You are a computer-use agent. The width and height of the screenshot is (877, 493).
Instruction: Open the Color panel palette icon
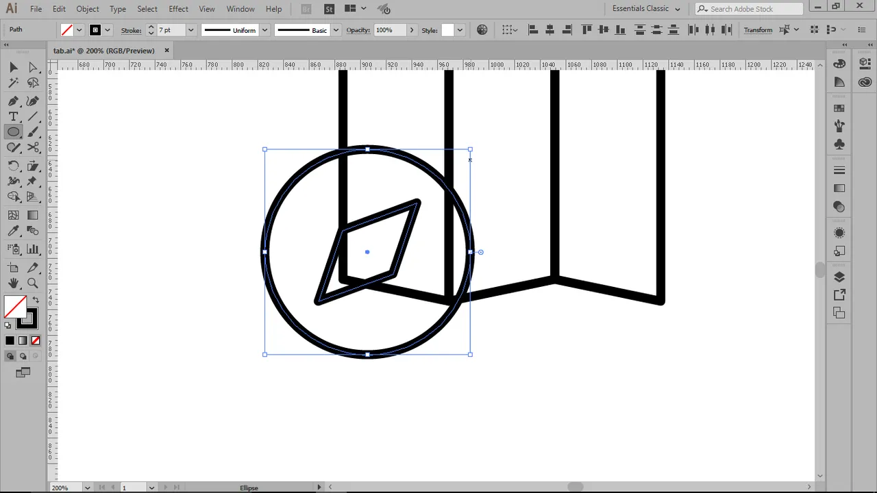coord(839,64)
